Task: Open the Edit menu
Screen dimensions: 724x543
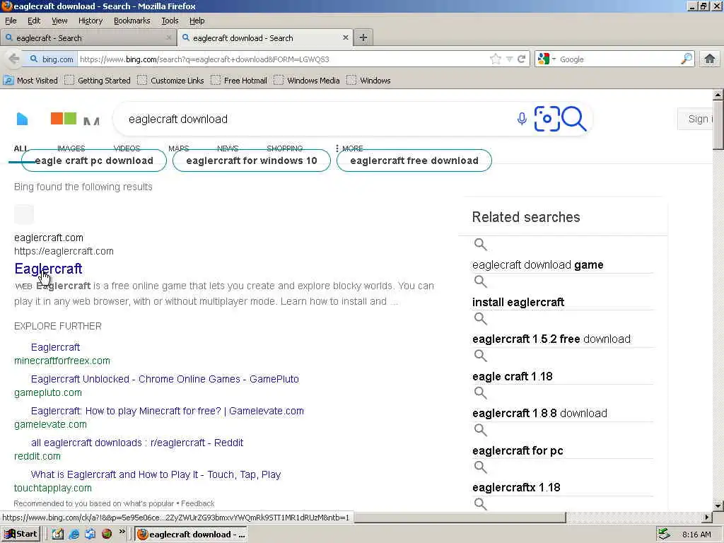Action: [34, 21]
